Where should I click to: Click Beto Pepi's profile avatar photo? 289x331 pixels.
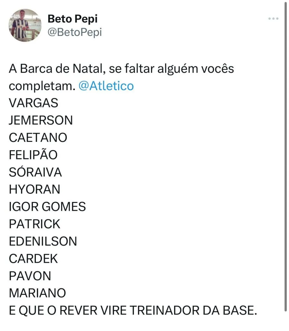tap(25, 25)
